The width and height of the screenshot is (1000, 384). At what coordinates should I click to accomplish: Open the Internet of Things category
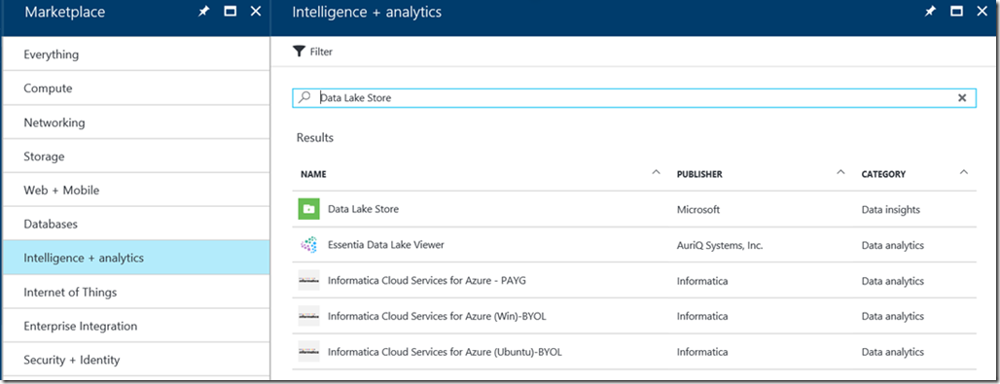tap(135, 293)
